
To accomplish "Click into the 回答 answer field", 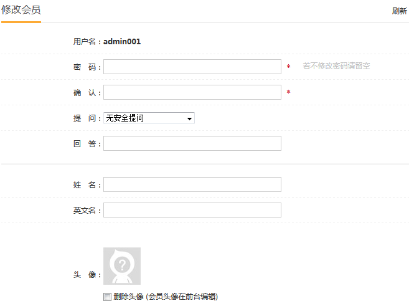I will point(192,143).
